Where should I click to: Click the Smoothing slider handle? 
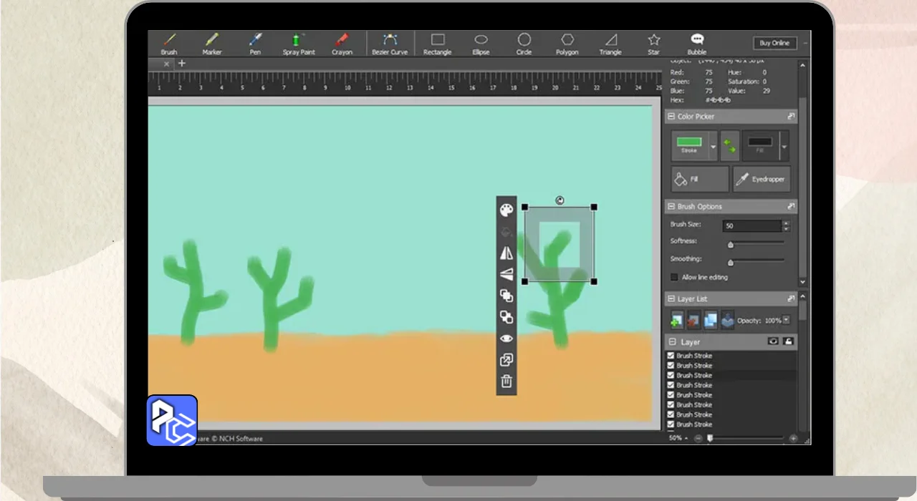pos(731,263)
